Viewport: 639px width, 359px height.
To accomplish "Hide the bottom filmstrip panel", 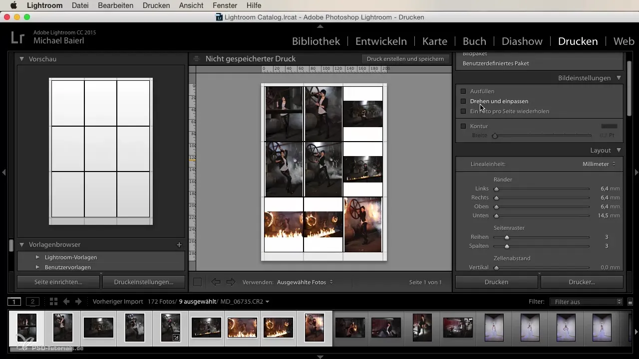I will coord(320,357).
